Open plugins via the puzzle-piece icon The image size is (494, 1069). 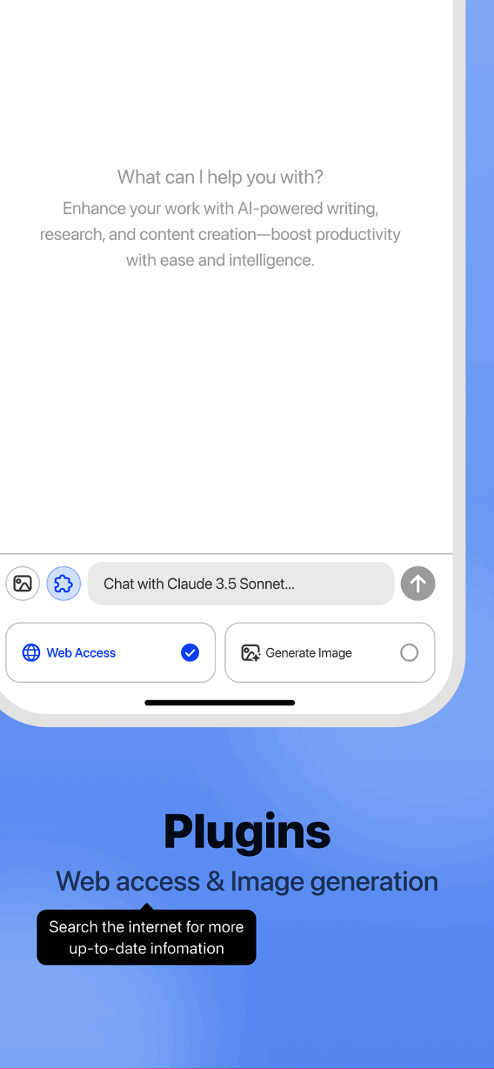(x=64, y=583)
